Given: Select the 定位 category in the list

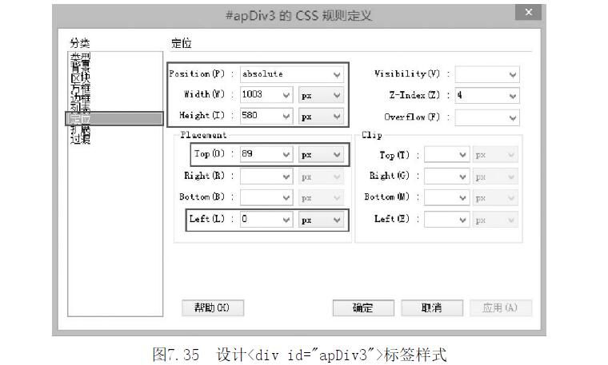Looking at the screenshot, I should coord(81,119).
